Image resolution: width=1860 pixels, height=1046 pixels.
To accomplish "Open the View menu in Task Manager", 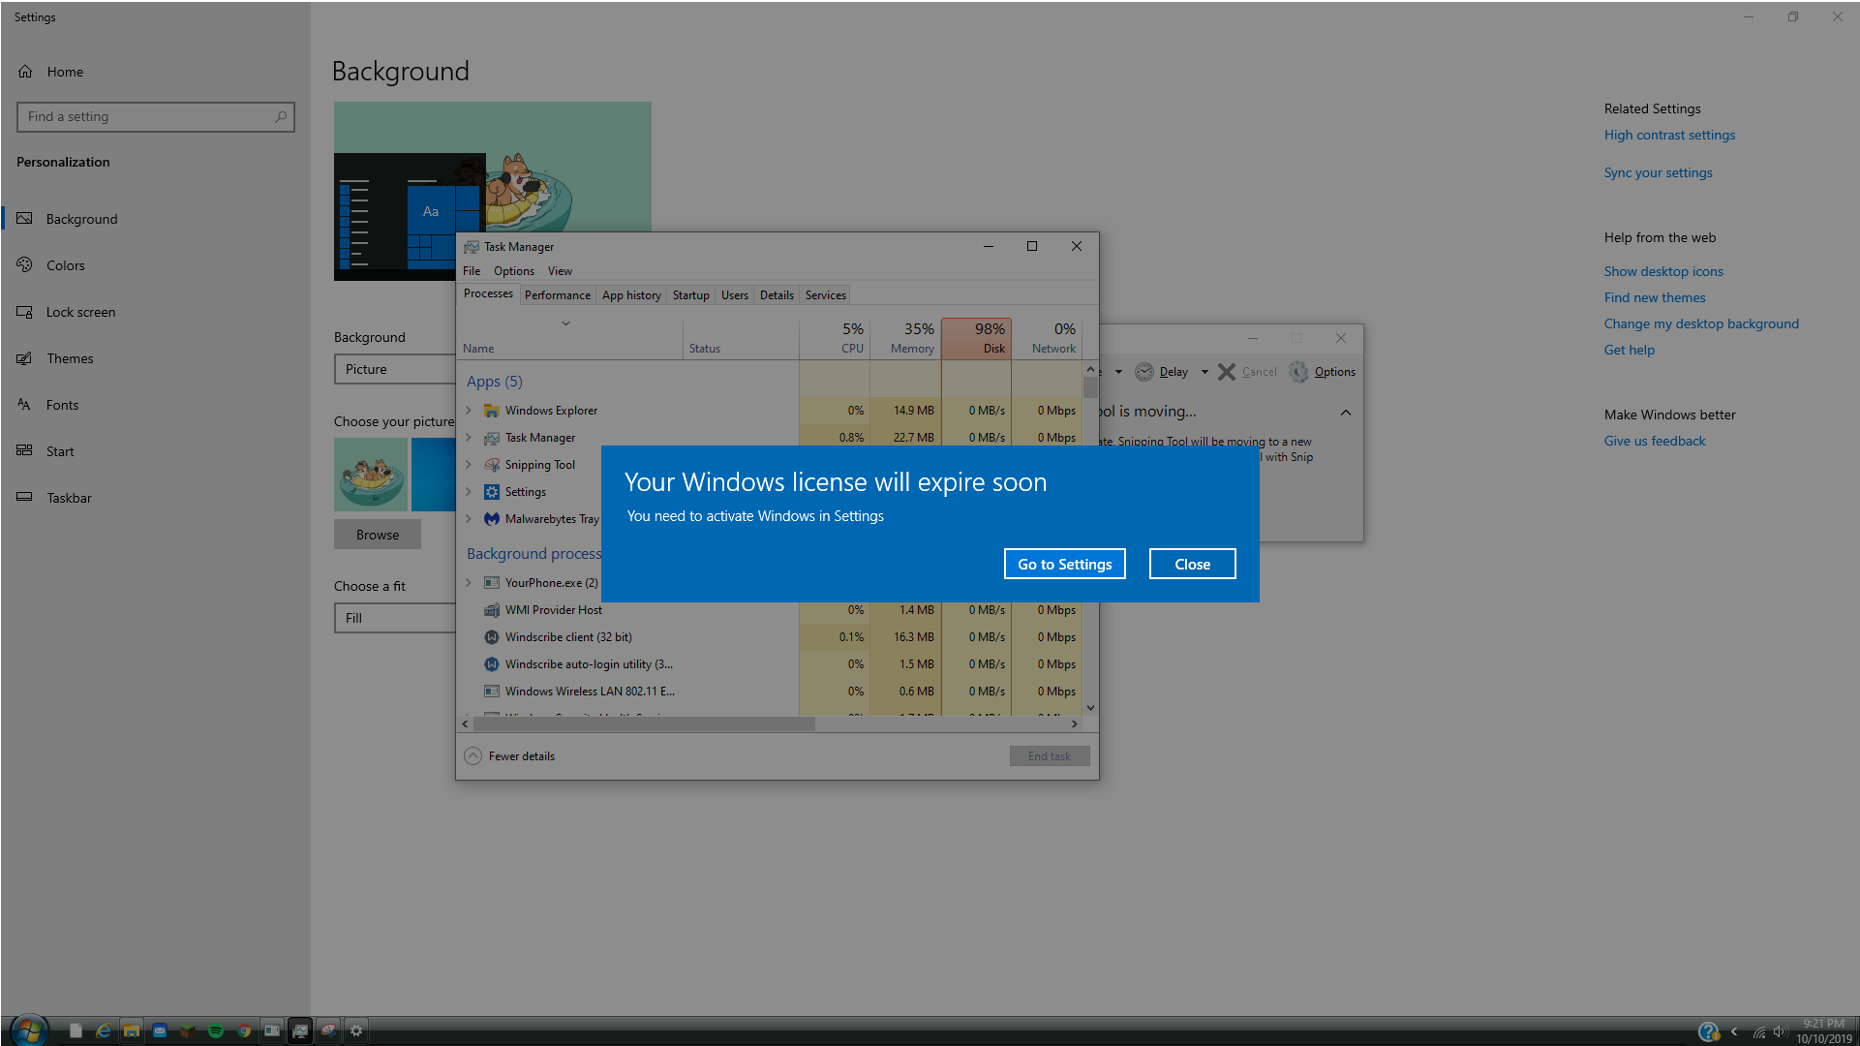I will tap(559, 271).
